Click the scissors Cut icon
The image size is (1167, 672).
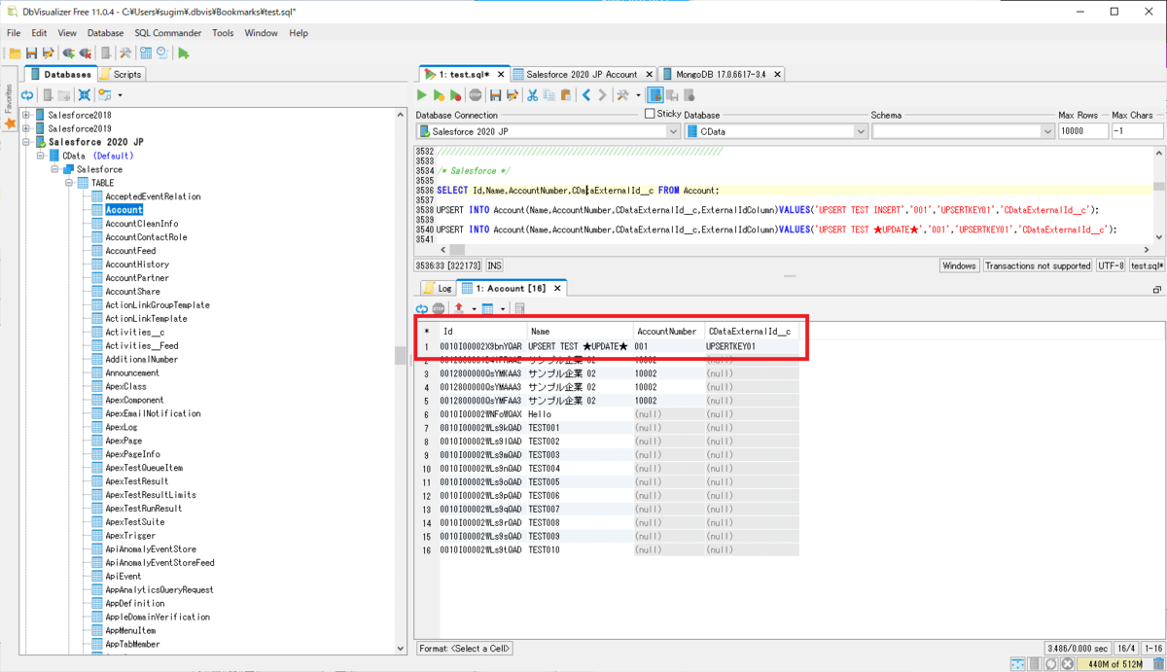(532, 95)
